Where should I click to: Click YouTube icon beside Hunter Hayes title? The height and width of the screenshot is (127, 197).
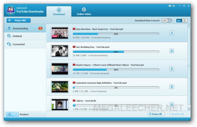74,65
